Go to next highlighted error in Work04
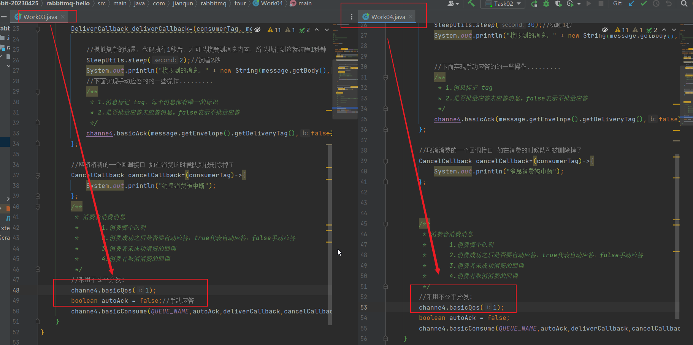The width and height of the screenshot is (693, 345). (x=674, y=30)
